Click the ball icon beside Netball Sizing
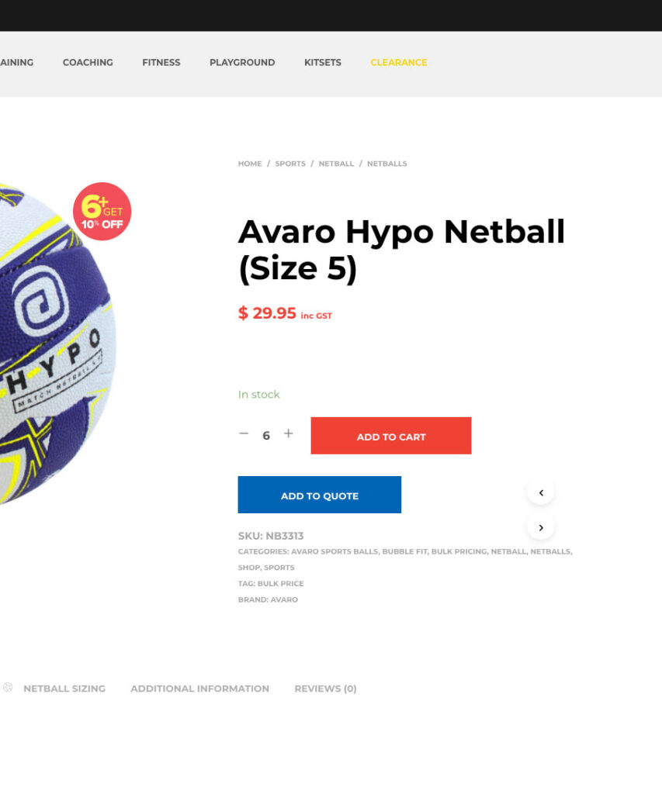Image resolution: width=662 pixels, height=794 pixels. [x=8, y=688]
